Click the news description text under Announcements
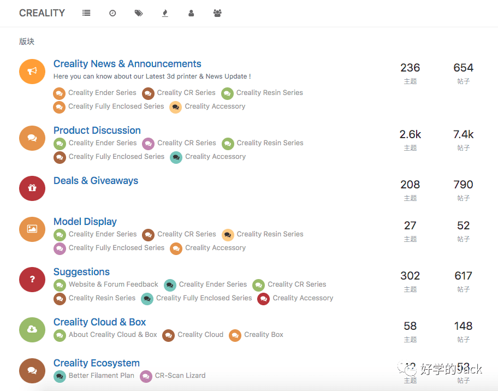The width and height of the screenshot is (498, 391). (x=152, y=76)
